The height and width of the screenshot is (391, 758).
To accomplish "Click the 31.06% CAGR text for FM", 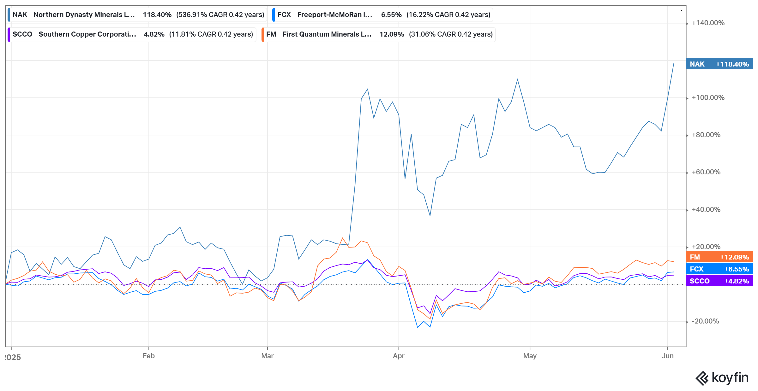I will coord(451,34).
